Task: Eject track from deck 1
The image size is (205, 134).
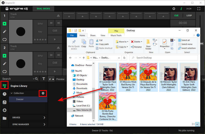Action: click(58, 16)
